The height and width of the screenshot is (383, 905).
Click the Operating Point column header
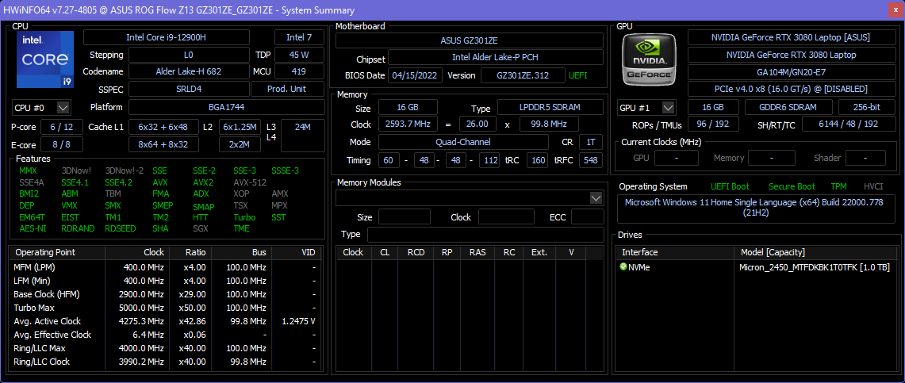coord(58,253)
